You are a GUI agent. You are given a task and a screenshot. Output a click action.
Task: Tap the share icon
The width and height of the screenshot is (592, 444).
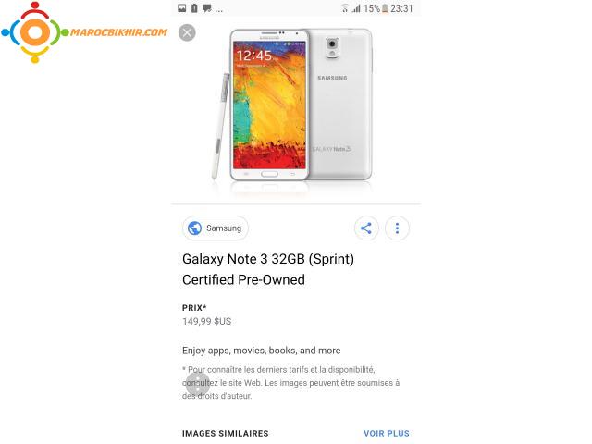366,228
